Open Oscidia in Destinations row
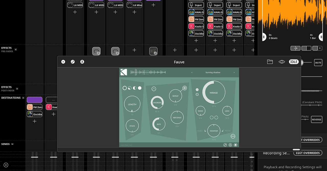 (34, 114)
